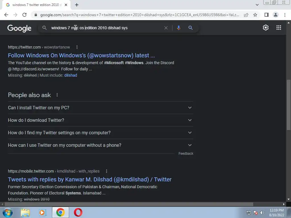
Task: Click the #Microsoft #Windows snippet text
Action: tap(124, 63)
